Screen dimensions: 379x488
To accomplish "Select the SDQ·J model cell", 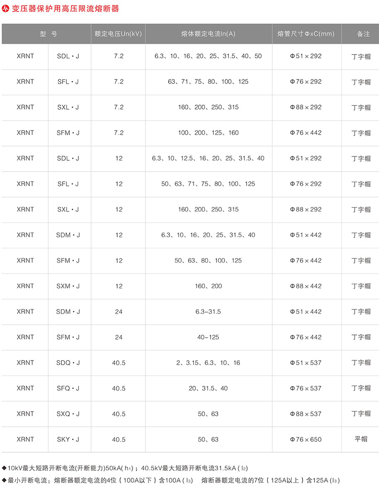I will [x=68, y=363].
